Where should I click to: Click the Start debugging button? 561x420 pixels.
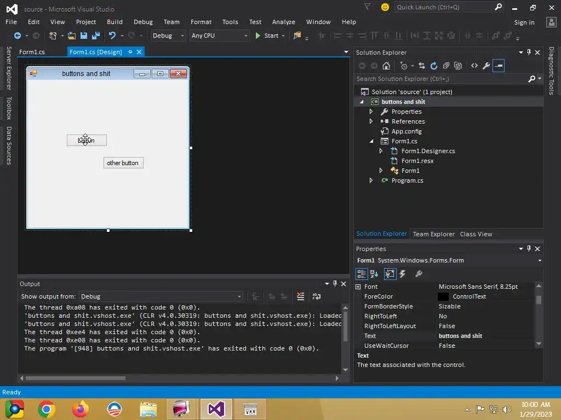point(267,36)
